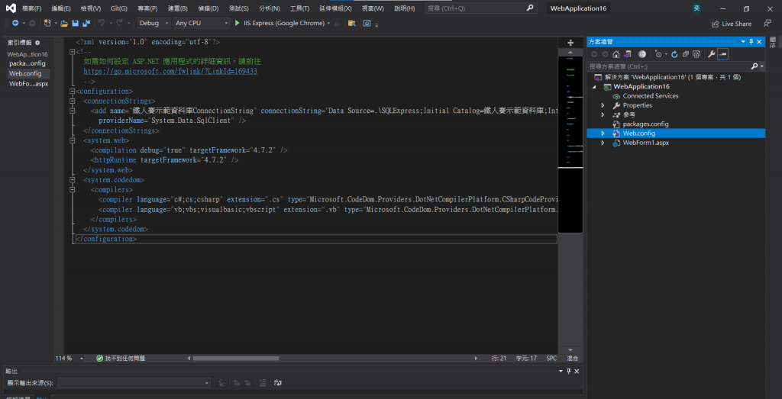782x399 pixels.
Task: Expand the 參考 references node
Action: [603, 114]
